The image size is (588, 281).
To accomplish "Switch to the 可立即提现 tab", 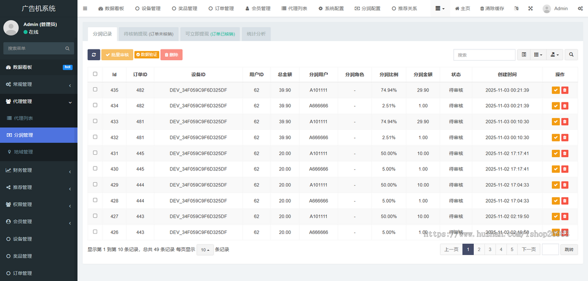I will click(x=210, y=34).
